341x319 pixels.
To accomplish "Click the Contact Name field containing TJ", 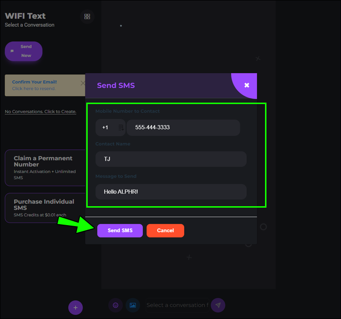I will pos(170,159).
